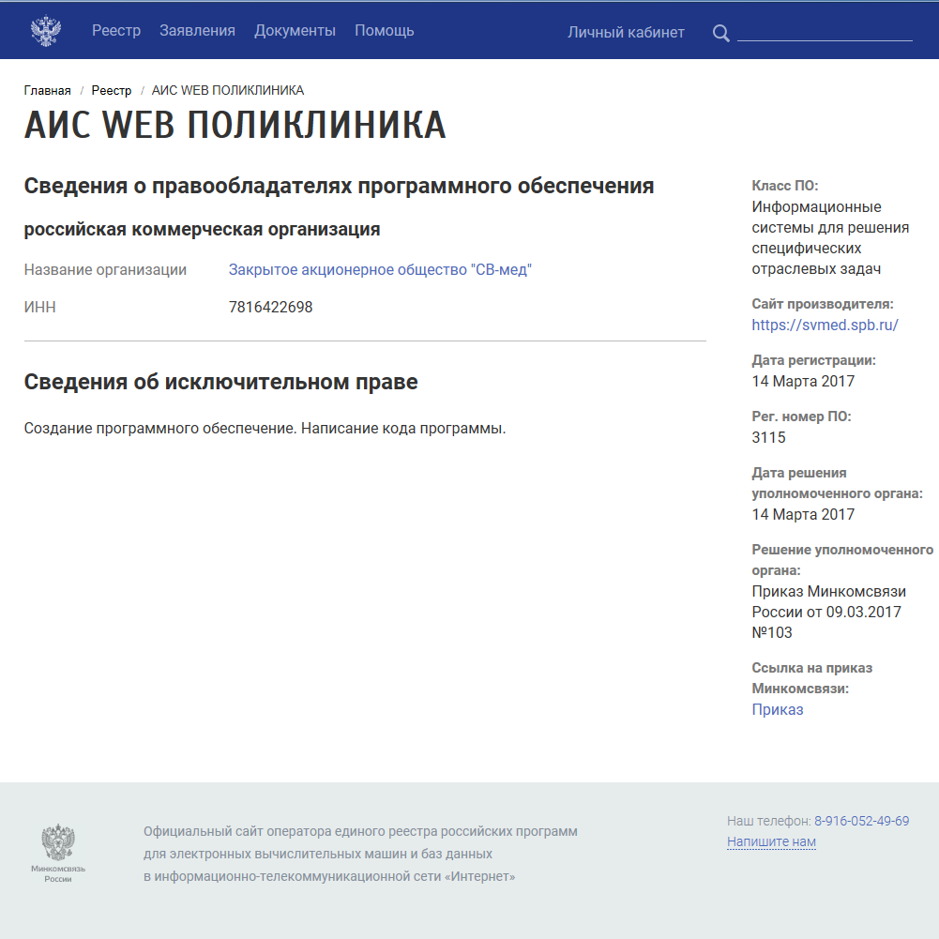Click the text Создание программного обеспечение
939x939 pixels.
coord(159,429)
